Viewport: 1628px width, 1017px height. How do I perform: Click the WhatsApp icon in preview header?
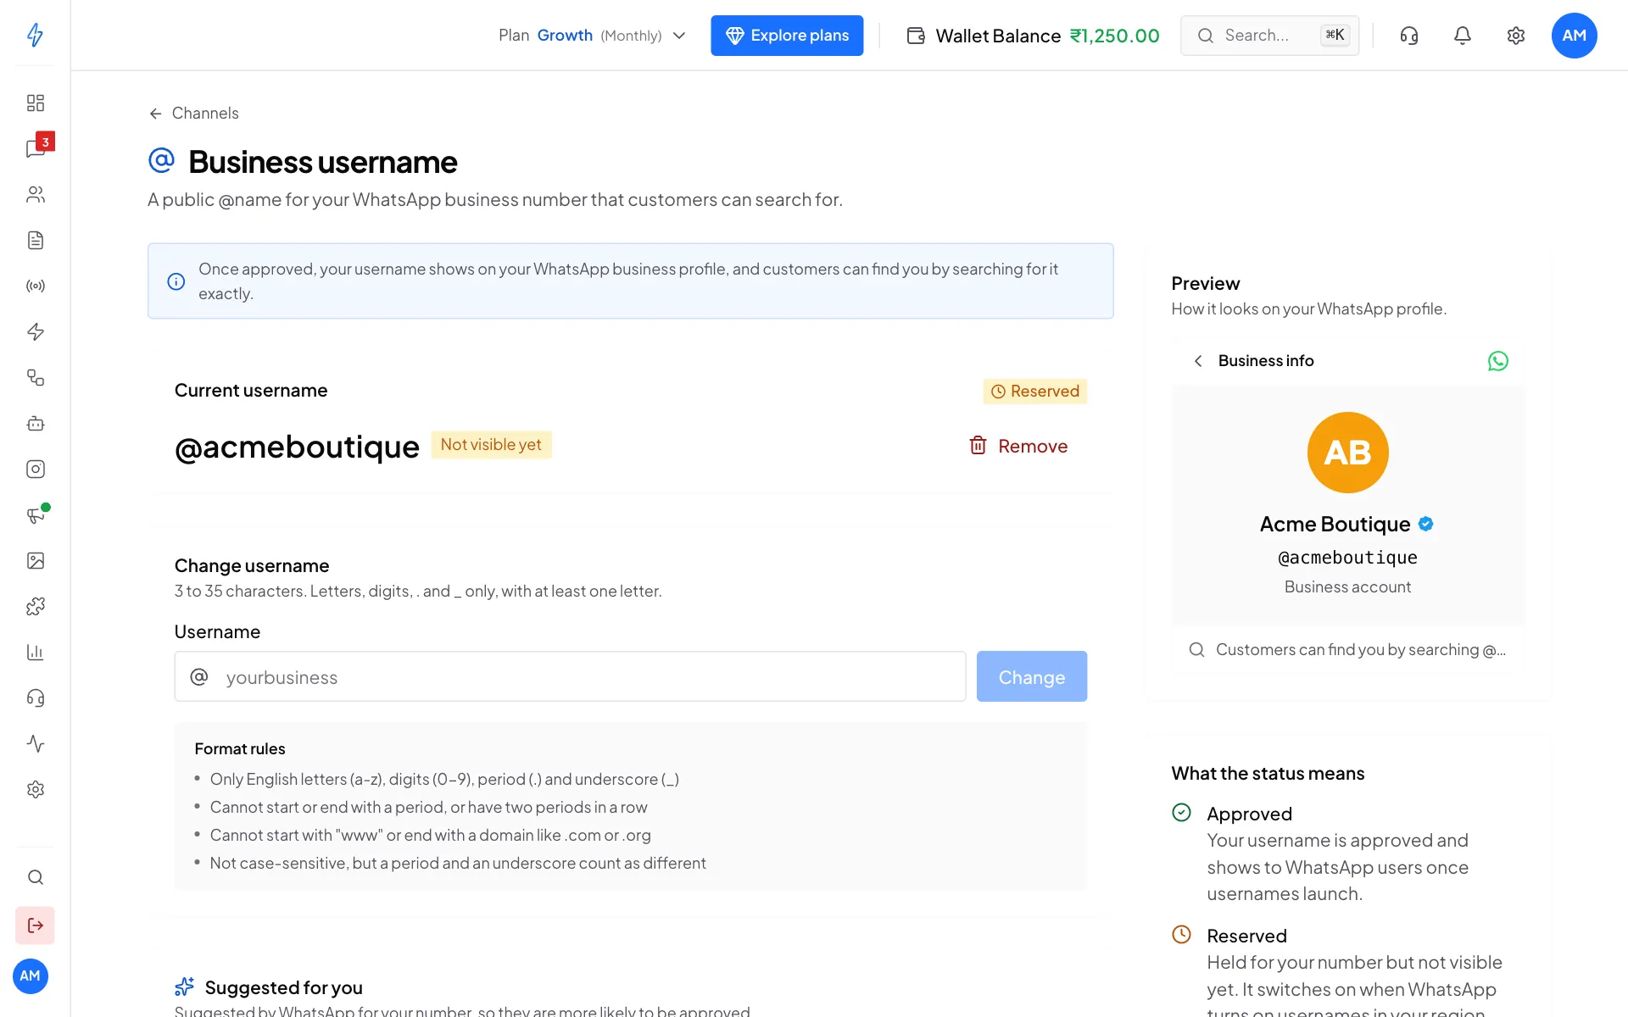click(1498, 361)
